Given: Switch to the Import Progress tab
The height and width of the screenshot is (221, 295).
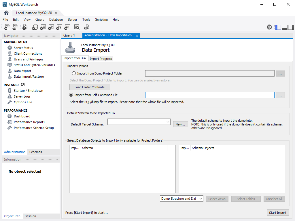Looking at the screenshot, I should [101, 59].
